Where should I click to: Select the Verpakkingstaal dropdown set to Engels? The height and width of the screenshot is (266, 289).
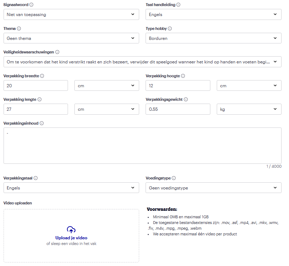71,188
